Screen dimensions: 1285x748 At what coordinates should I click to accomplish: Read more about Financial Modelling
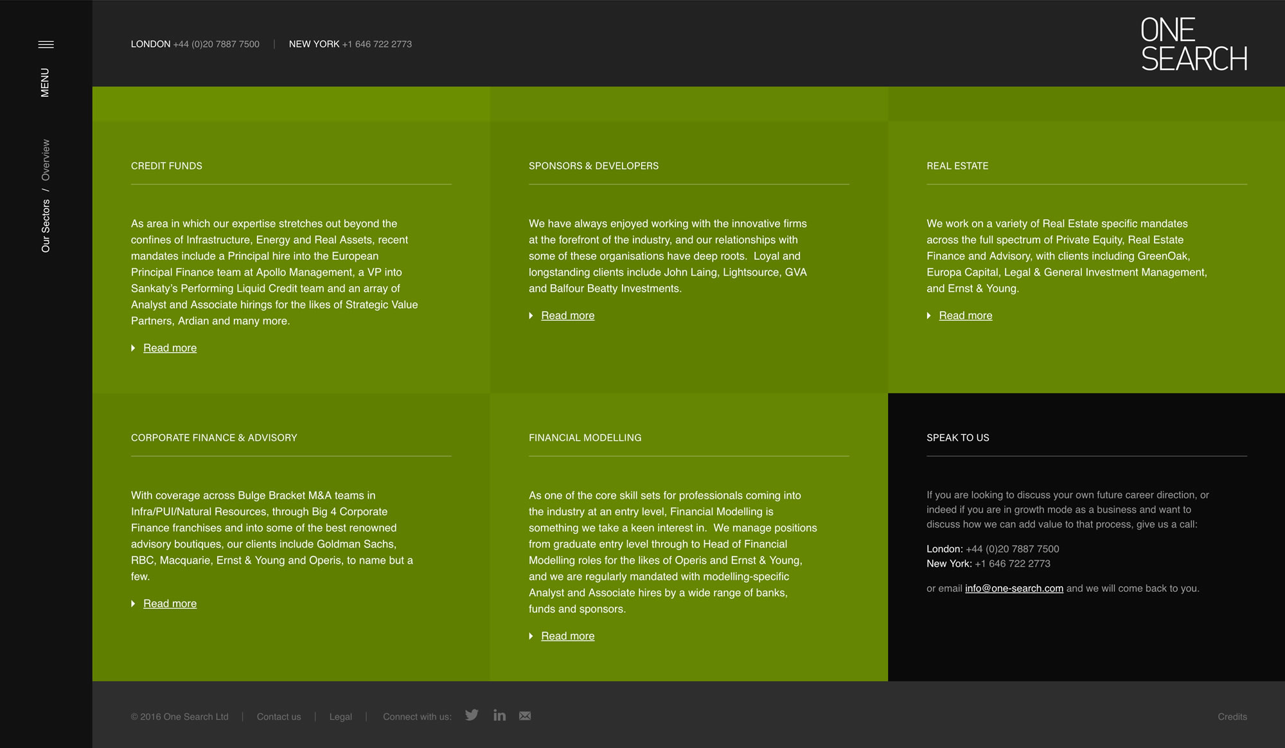coord(567,636)
